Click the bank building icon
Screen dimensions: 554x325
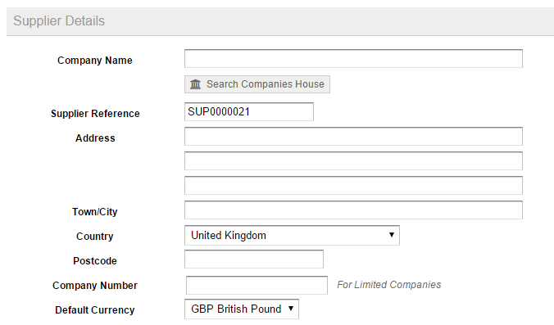tap(195, 84)
